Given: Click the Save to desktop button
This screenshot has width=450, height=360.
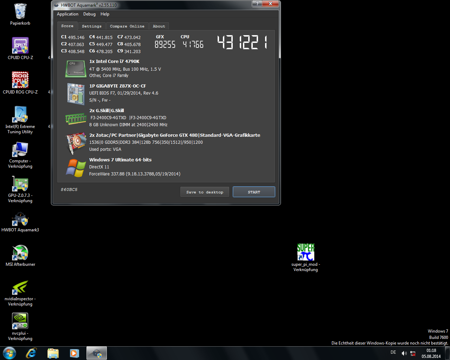Looking at the screenshot, I should (205, 192).
